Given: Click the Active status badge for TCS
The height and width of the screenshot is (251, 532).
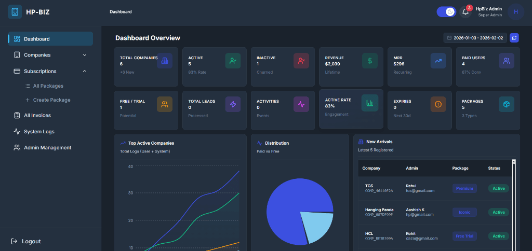Looking at the screenshot, I should click(498, 188).
